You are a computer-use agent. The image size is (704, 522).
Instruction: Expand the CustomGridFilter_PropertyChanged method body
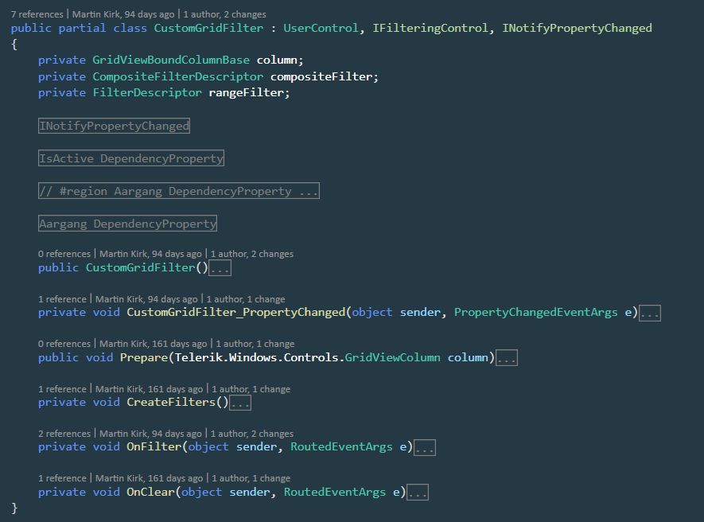[x=650, y=313]
